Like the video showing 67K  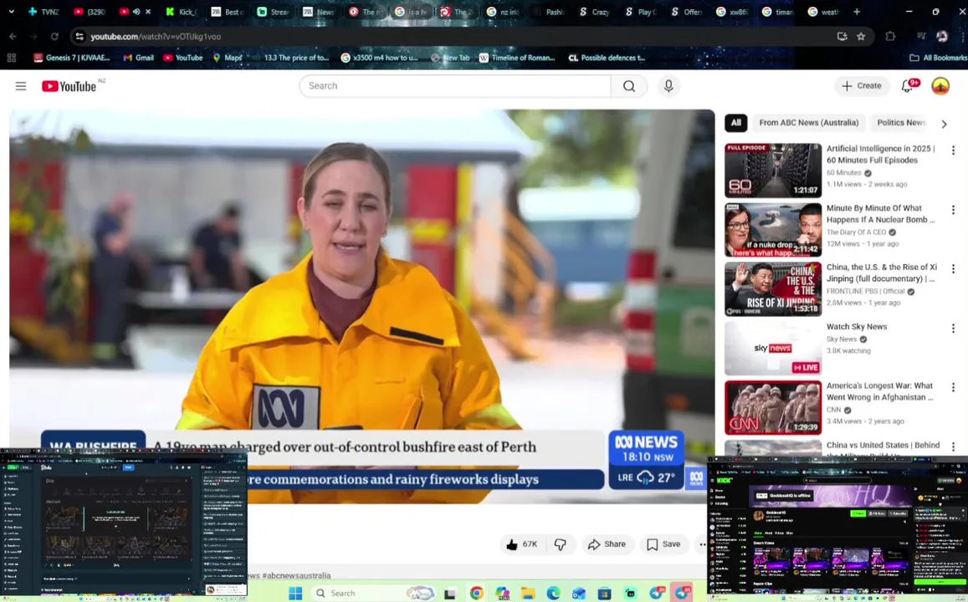(522, 544)
